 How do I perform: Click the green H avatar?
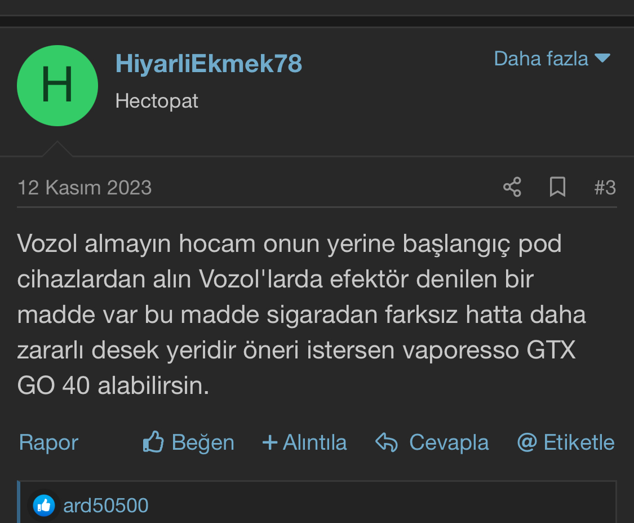(57, 85)
